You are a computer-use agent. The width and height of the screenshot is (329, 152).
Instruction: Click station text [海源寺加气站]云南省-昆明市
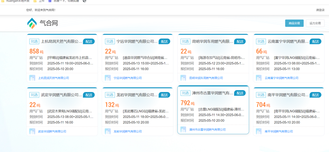[222, 58]
